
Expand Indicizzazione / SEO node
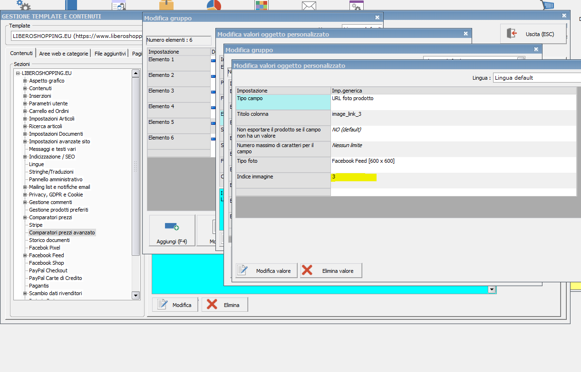[x=25, y=157]
